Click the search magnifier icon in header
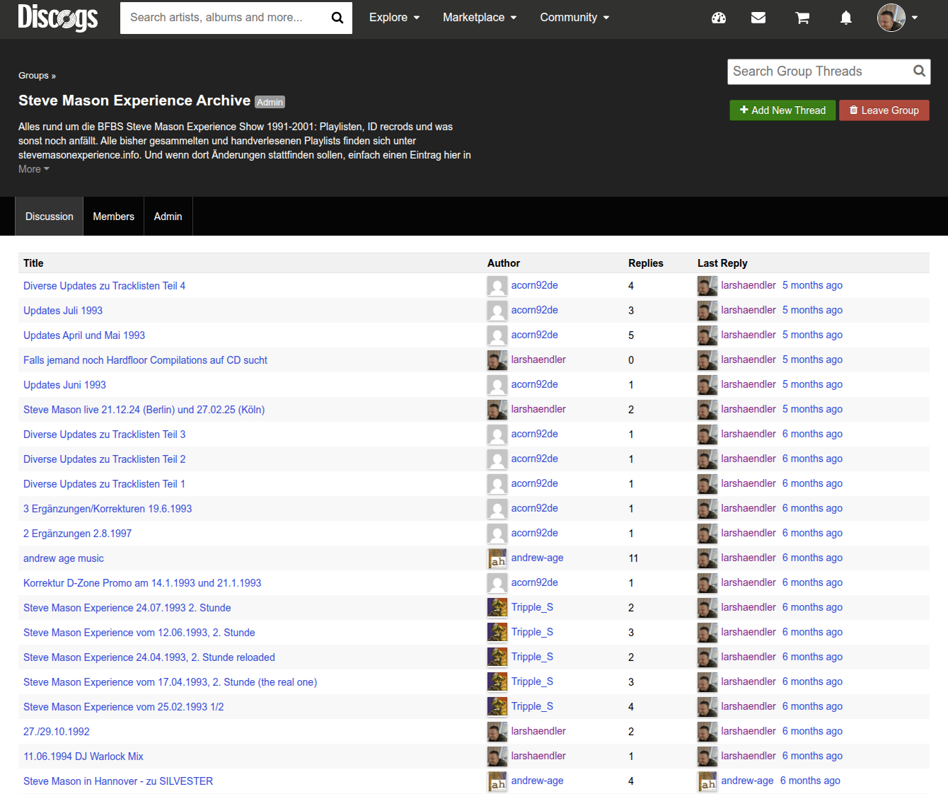The height and width of the screenshot is (794, 948). click(x=337, y=18)
